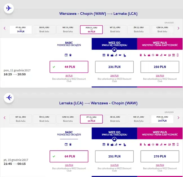The image size is (183, 177).
Task: Click airplane icon beside Larnaka–Warszawa route header
Action: tap(9, 97)
